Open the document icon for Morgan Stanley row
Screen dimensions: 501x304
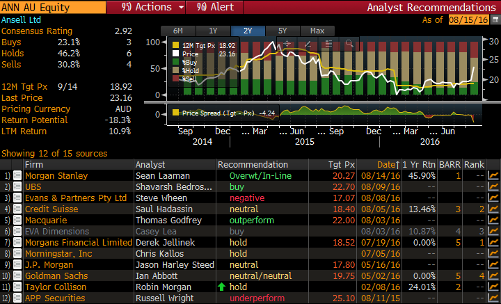(17, 175)
